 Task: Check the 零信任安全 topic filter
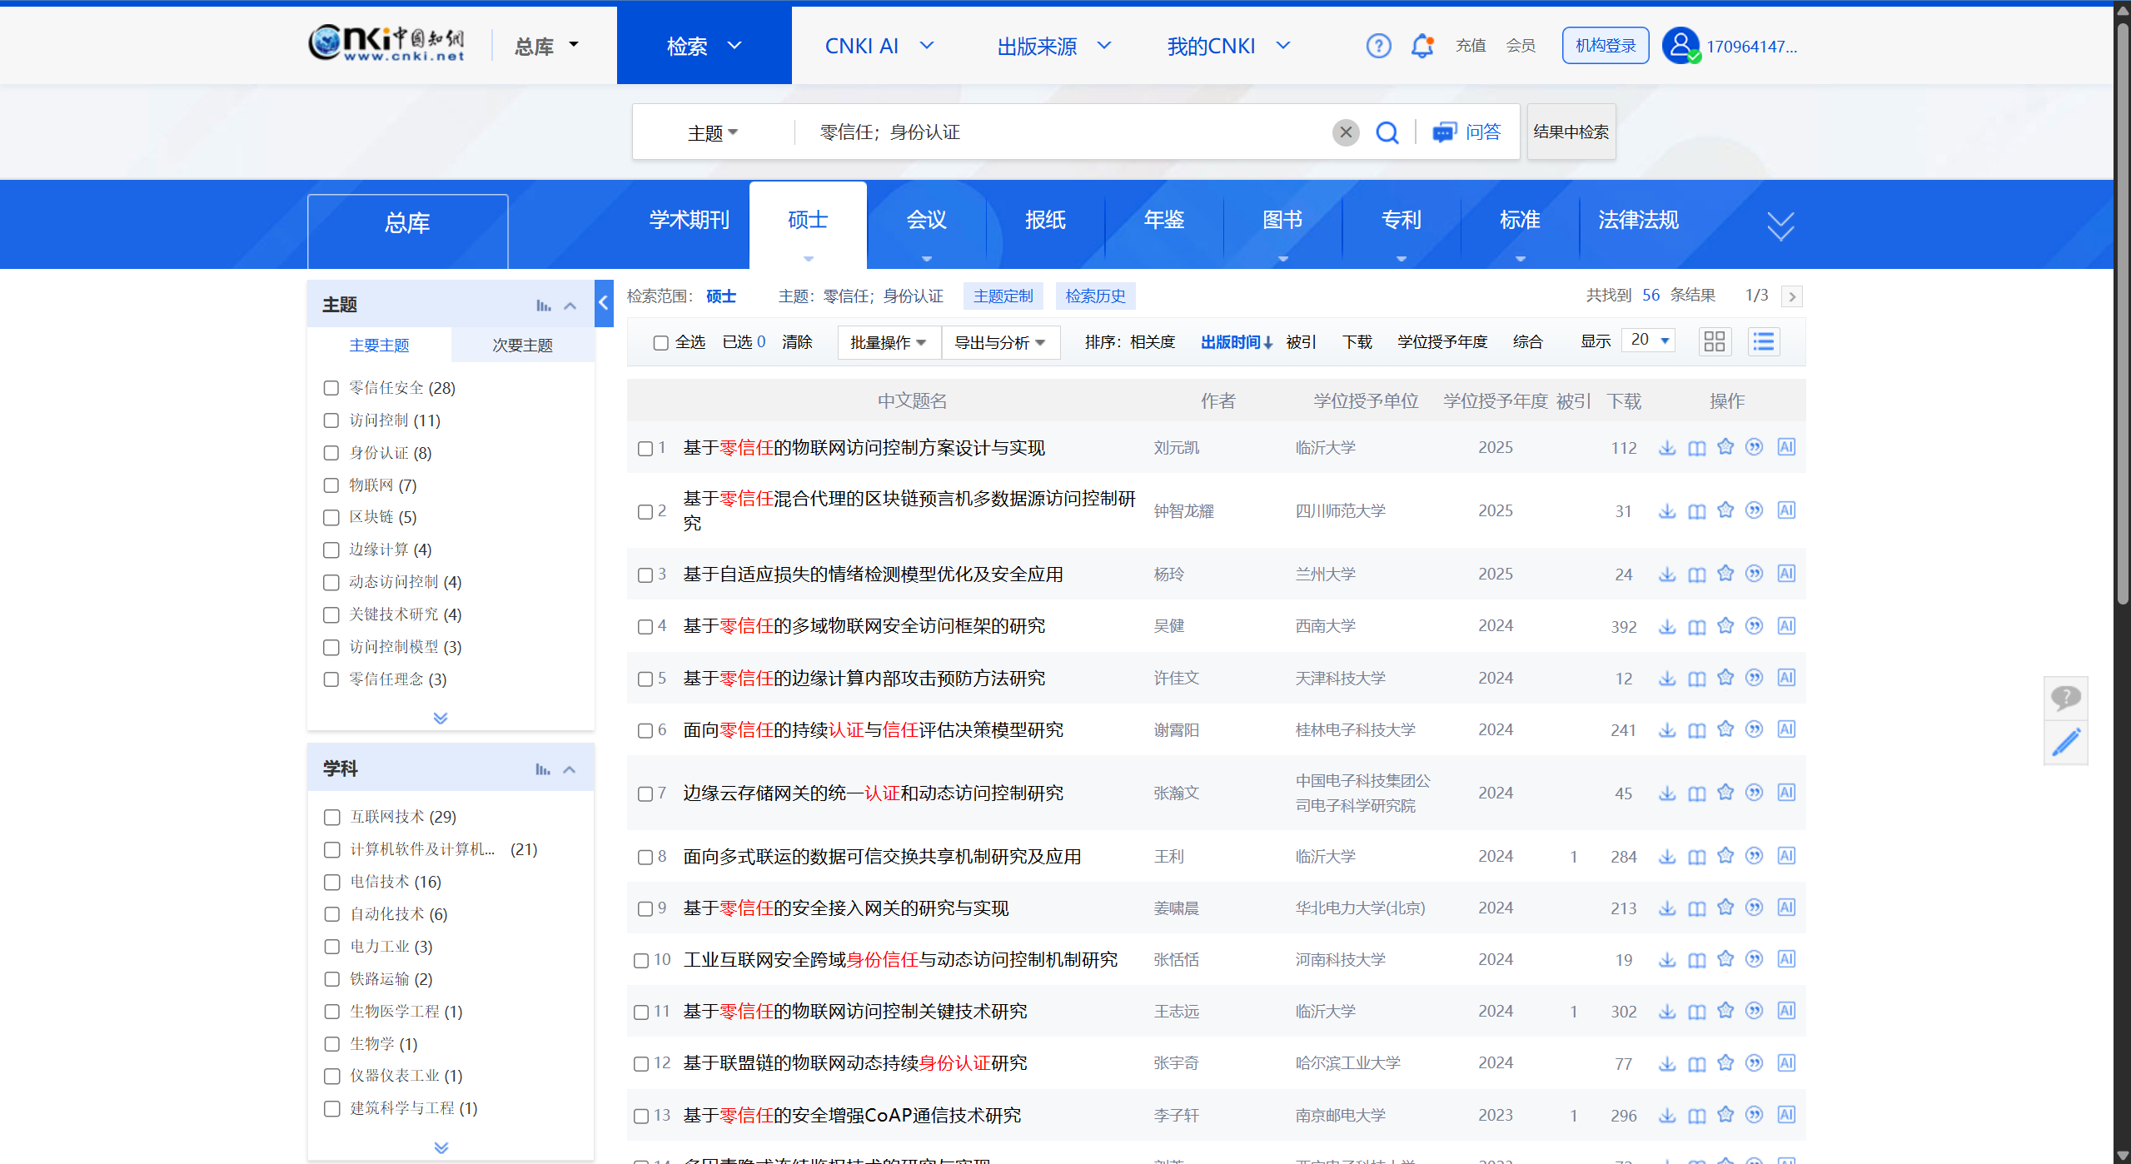click(x=331, y=388)
